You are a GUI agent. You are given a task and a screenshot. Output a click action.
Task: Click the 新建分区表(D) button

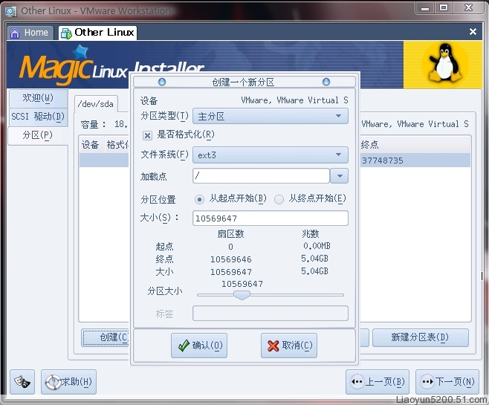[420, 337]
